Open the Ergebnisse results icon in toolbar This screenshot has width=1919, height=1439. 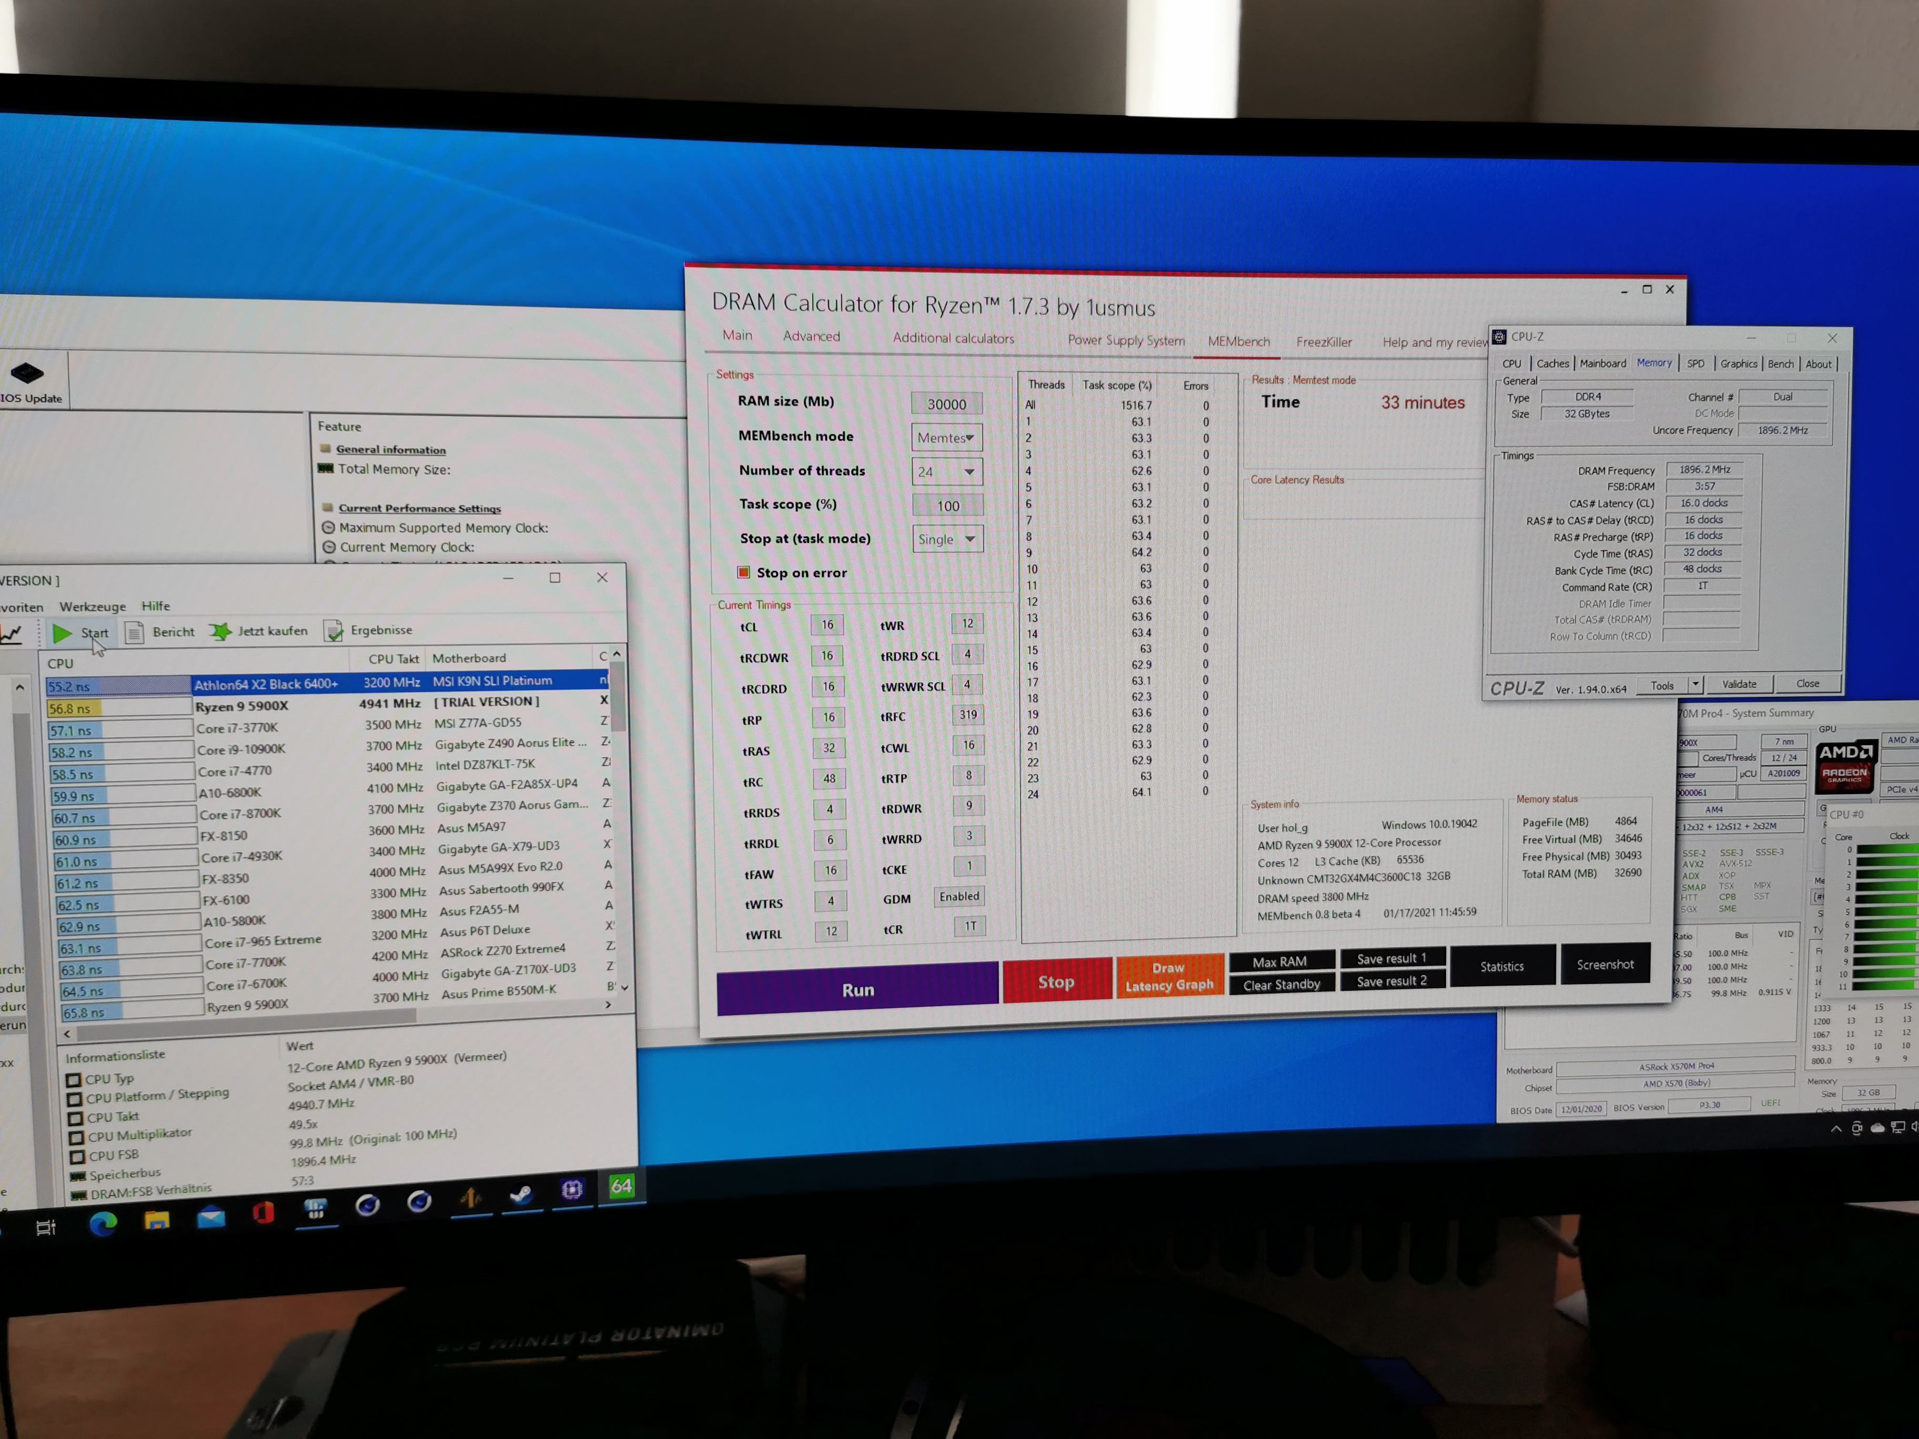[x=333, y=631]
